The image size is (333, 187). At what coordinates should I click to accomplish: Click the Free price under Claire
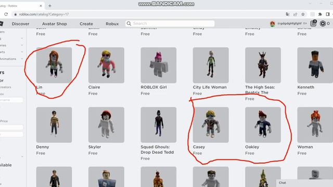[93, 94]
